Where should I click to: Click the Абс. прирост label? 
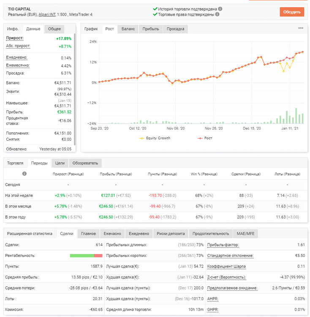[x=18, y=46]
